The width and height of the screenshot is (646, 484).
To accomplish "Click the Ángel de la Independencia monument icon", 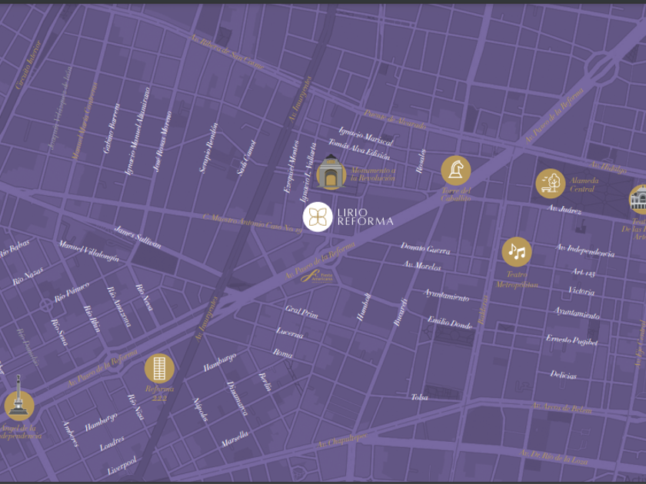I will click(x=19, y=399).
